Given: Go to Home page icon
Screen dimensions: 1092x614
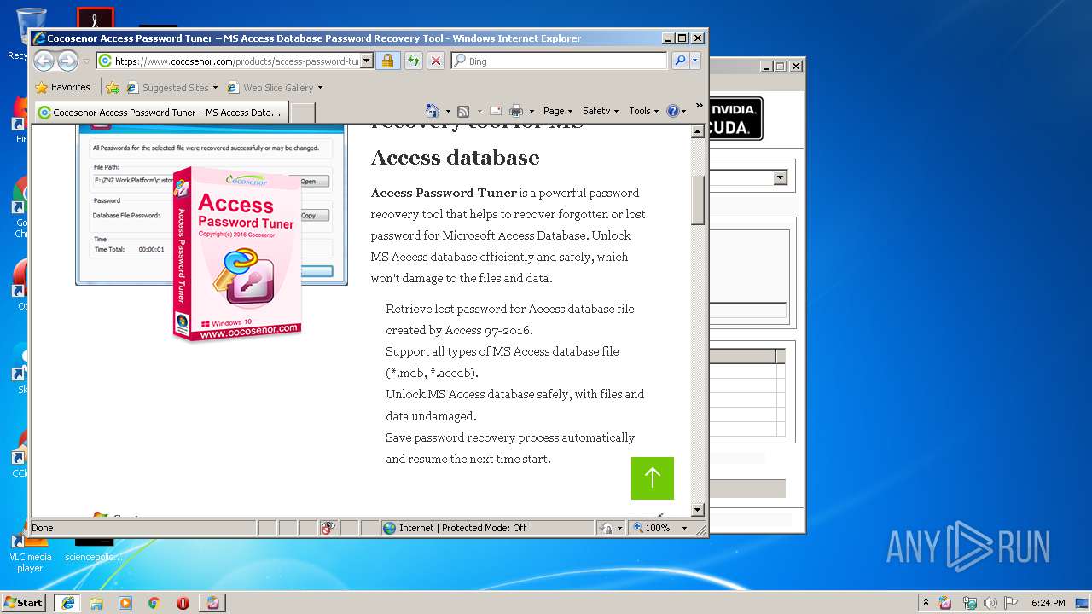Looking at the screenshot, I should (433, 111).
